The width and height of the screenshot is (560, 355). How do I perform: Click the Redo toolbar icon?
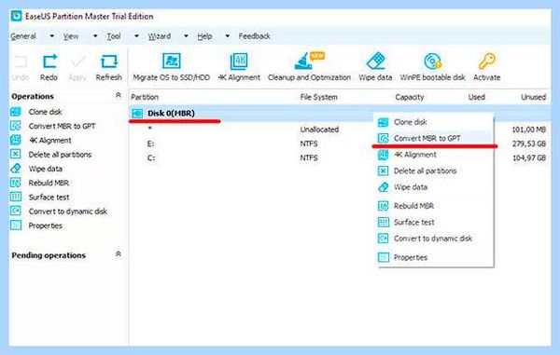click(49, 61)
